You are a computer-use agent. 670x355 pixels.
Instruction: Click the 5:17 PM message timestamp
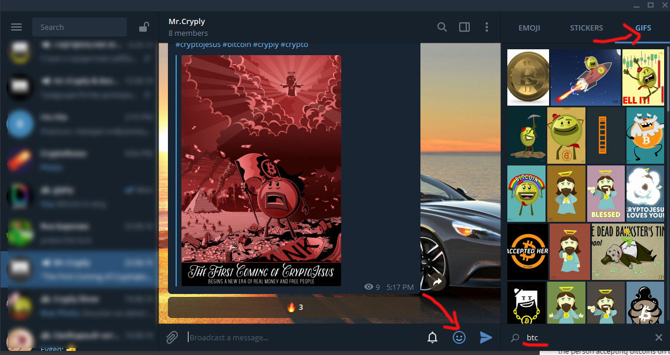coord(400,287)
